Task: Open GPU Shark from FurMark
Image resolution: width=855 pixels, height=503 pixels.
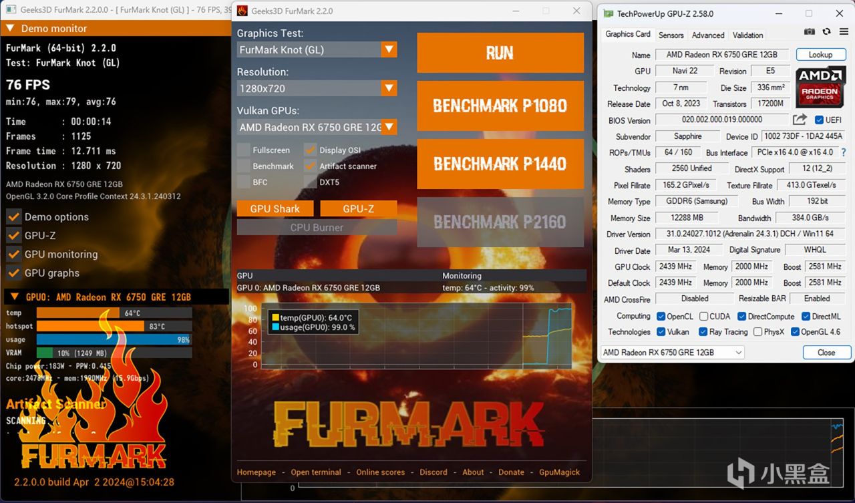Action: [275, 208]
